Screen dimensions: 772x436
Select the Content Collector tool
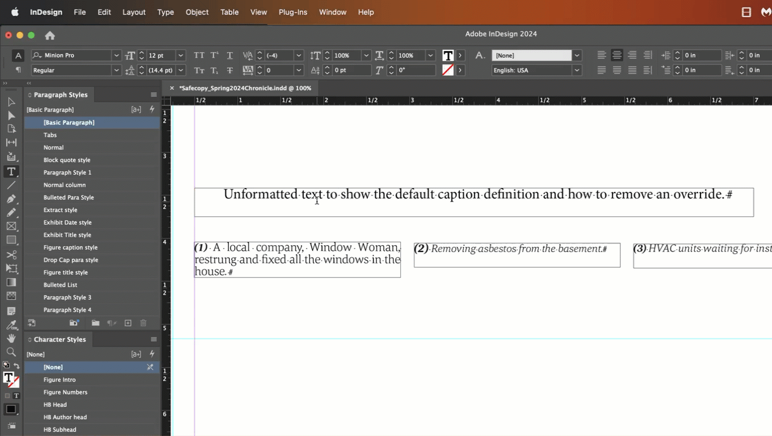click(x=11, y=157)
